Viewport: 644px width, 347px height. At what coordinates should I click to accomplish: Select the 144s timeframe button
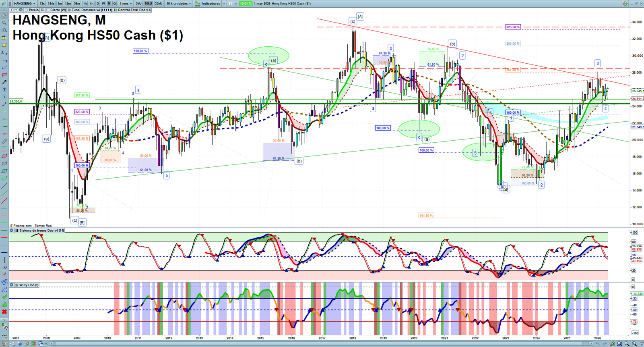[x=51, y=3]
